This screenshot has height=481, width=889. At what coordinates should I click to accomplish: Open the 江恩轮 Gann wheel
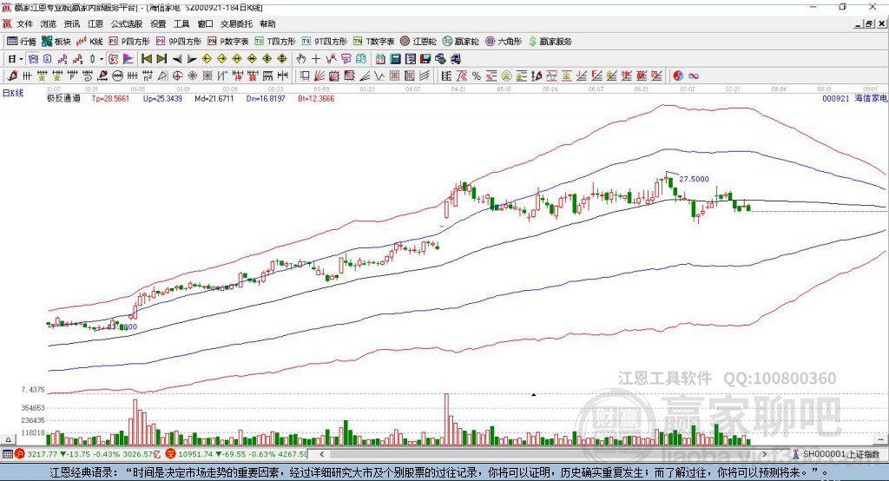tap(418, 42)
